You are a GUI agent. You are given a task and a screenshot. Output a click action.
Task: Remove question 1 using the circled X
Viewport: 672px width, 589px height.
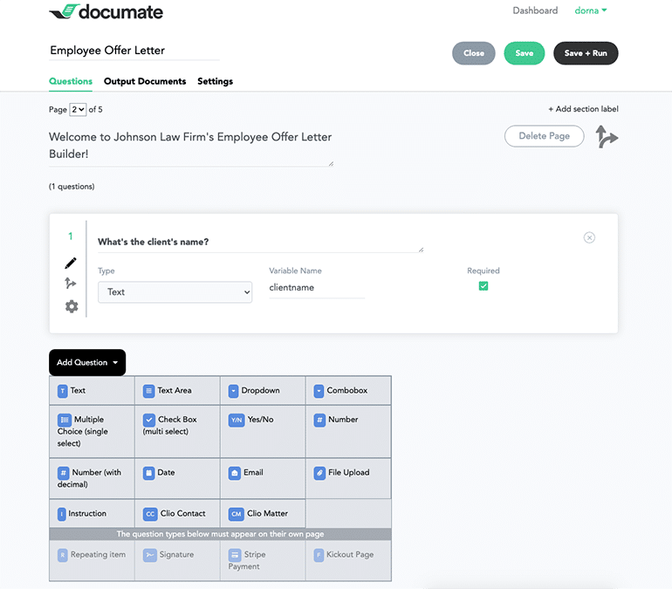click(589, 237)
